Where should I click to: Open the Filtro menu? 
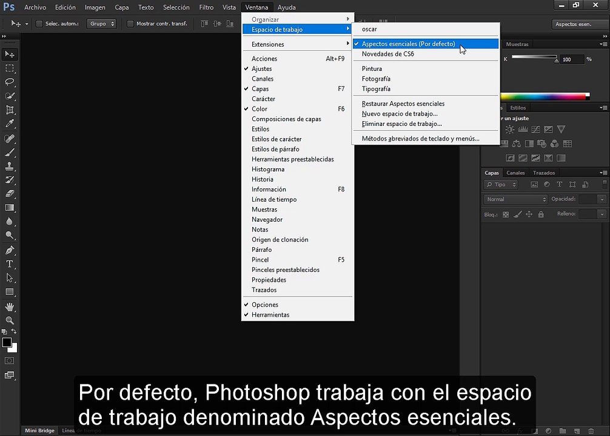pos(206,7)
